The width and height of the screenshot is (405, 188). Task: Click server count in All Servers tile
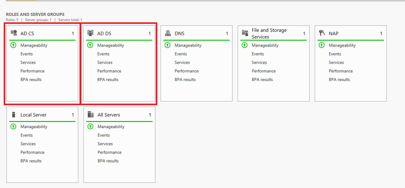click(x=150, y=115)
